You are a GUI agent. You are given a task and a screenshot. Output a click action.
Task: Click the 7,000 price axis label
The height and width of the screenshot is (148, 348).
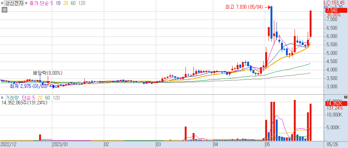point(332,20)
